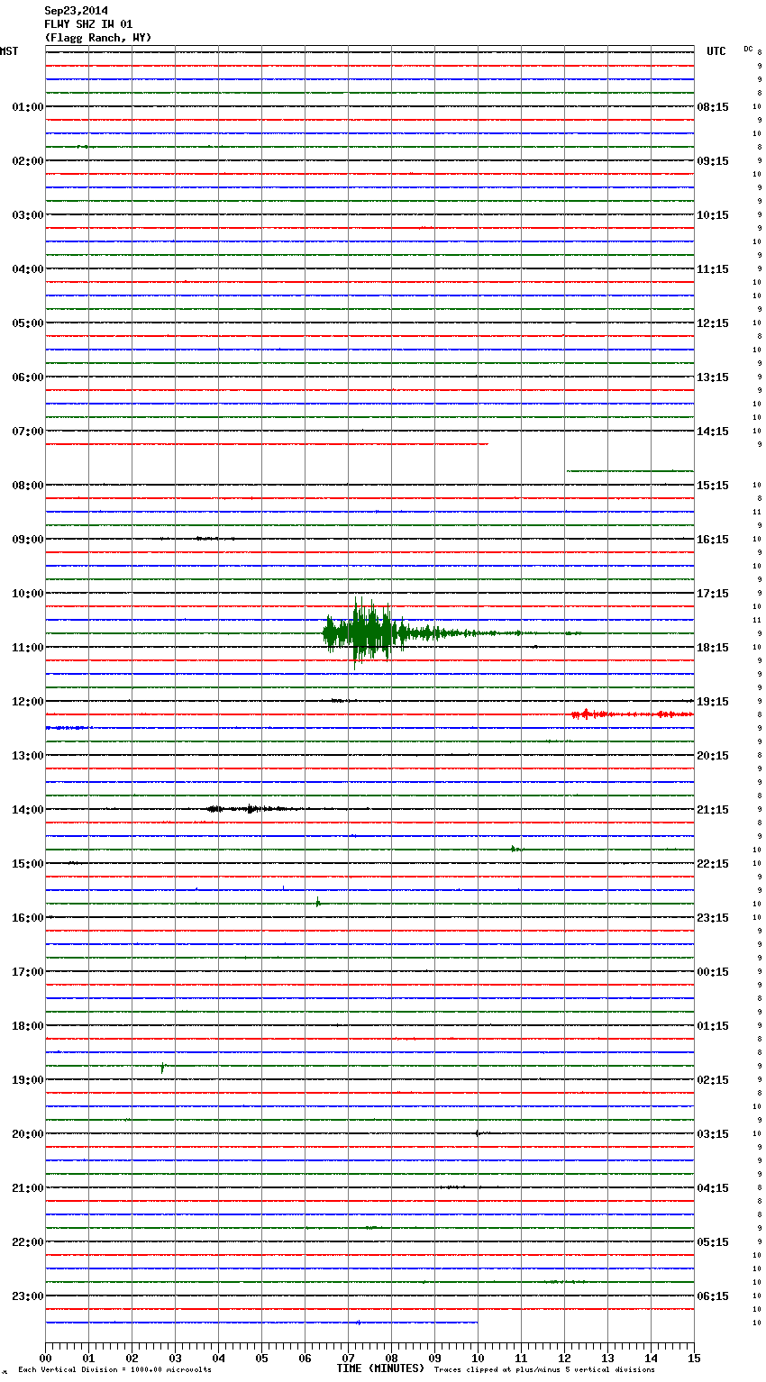
Task: Click the red seismic burst on the 12:15 trace
Action: tap(631, 714)
